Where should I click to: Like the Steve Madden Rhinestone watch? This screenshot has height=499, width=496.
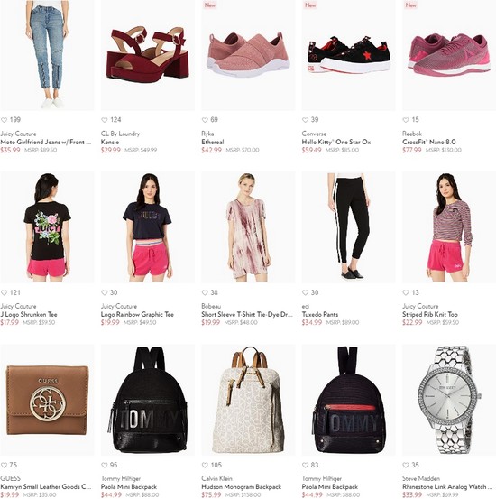pos(406,466)
